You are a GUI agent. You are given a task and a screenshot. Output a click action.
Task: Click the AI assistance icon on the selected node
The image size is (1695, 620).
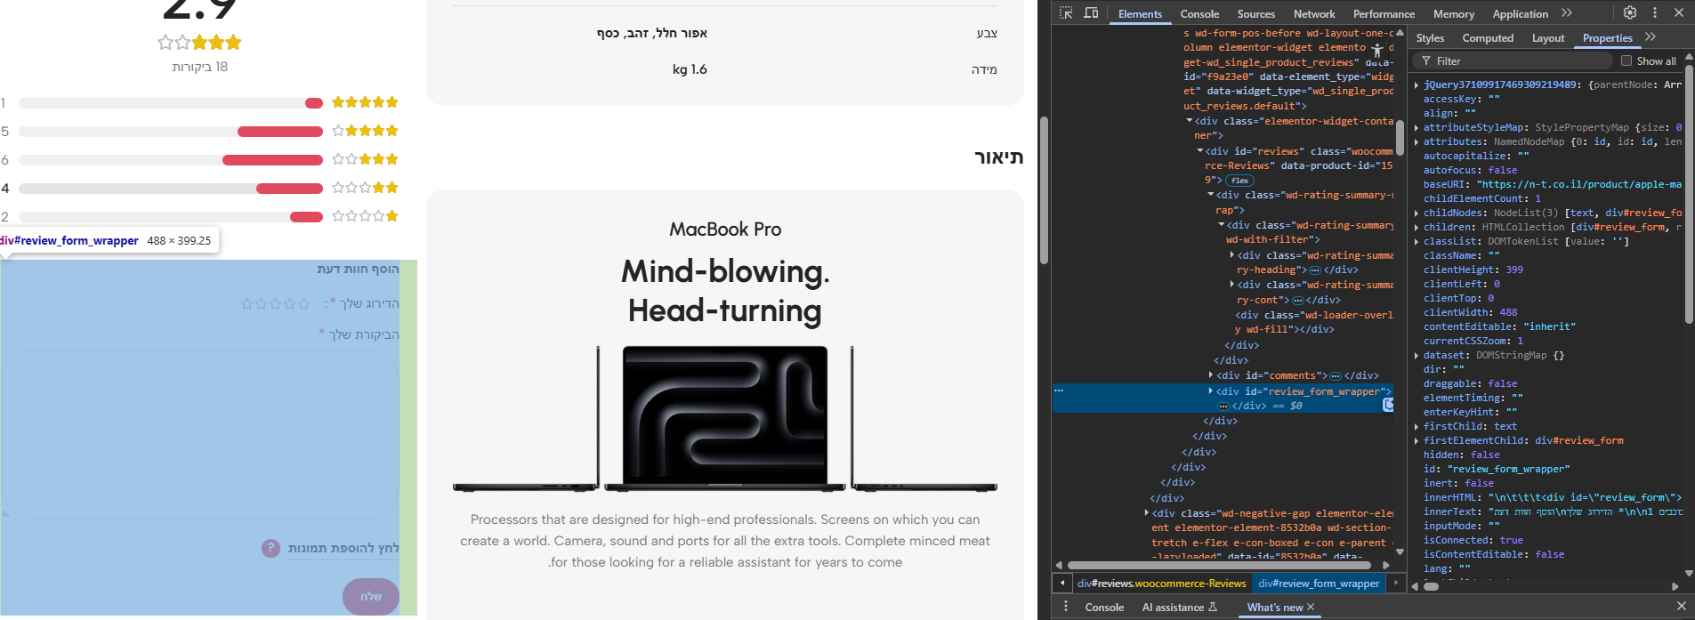[x=1388, y=405]
